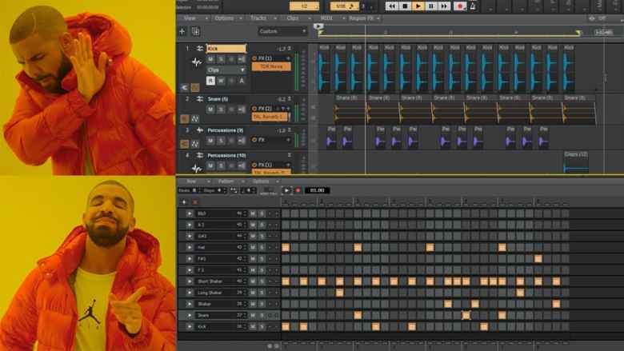The width and height of the screenshot is (624, 351).
Task: Click the add track plus icon
Action: pyautogui.click(x=182, y=31)
